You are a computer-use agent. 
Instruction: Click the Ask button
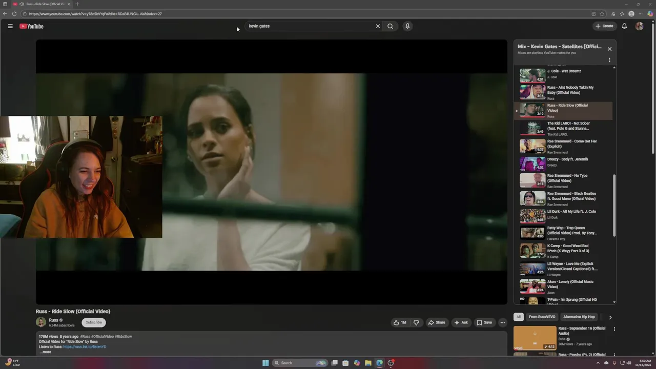[461, 322]
